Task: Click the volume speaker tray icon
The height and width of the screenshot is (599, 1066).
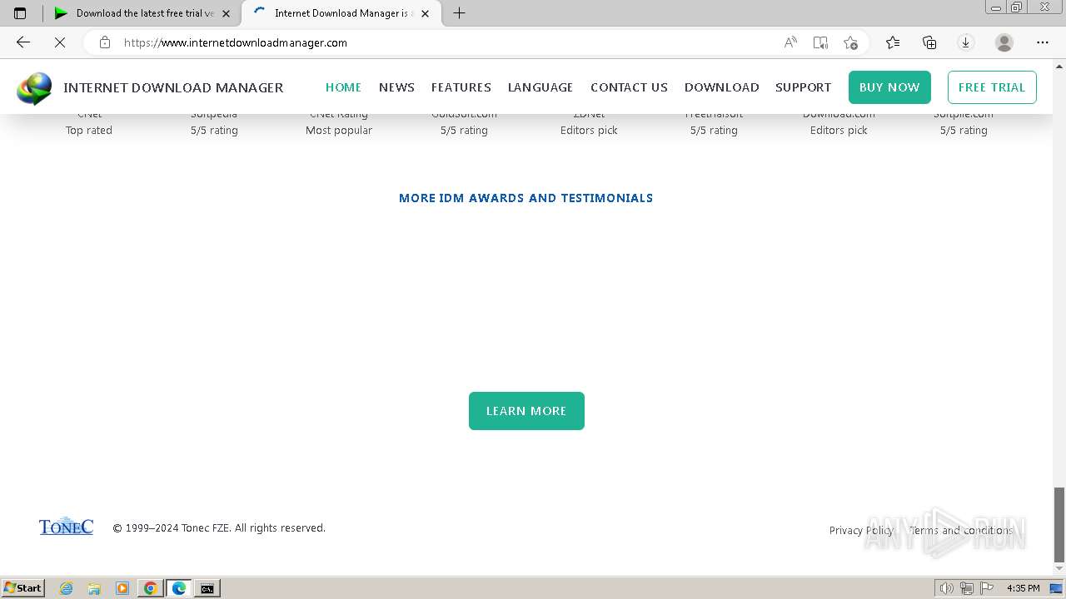Action: point(946,588)
